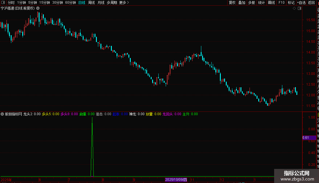Viewport: 319px width, 183px height.
Task: Click the 宁沪高速(日线.前复权) title
Action: 18,8
